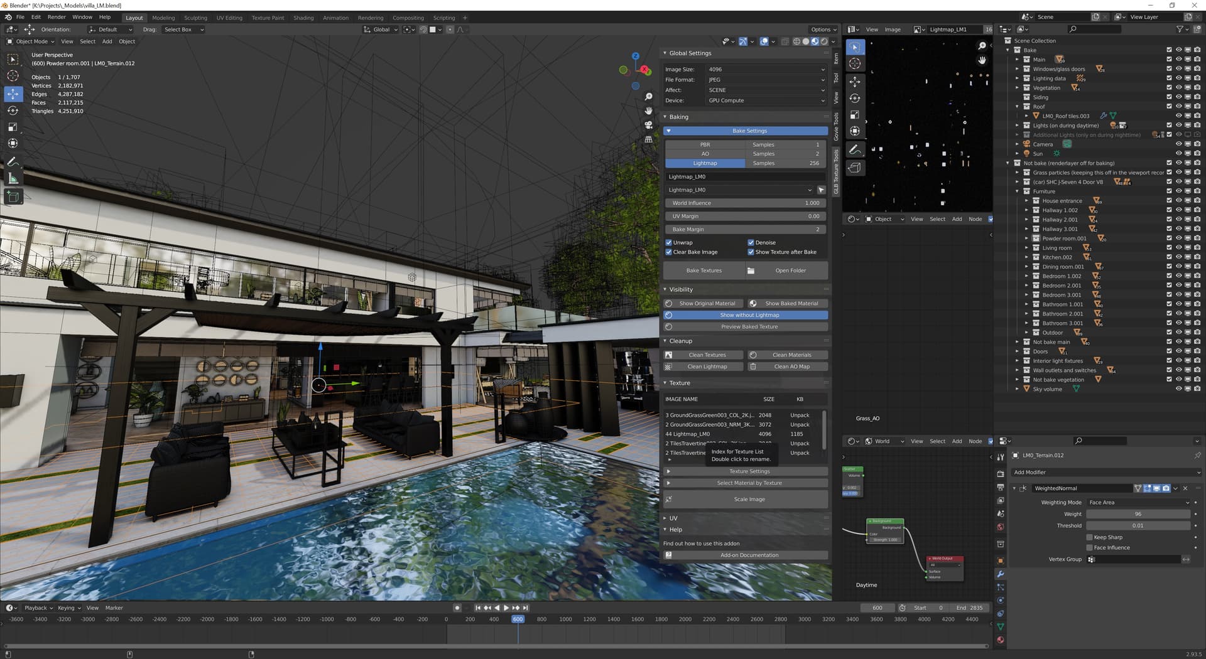Open Add-on Documentation button
The width and height of the screenshot is (1206, 659).
click(746, 555)
